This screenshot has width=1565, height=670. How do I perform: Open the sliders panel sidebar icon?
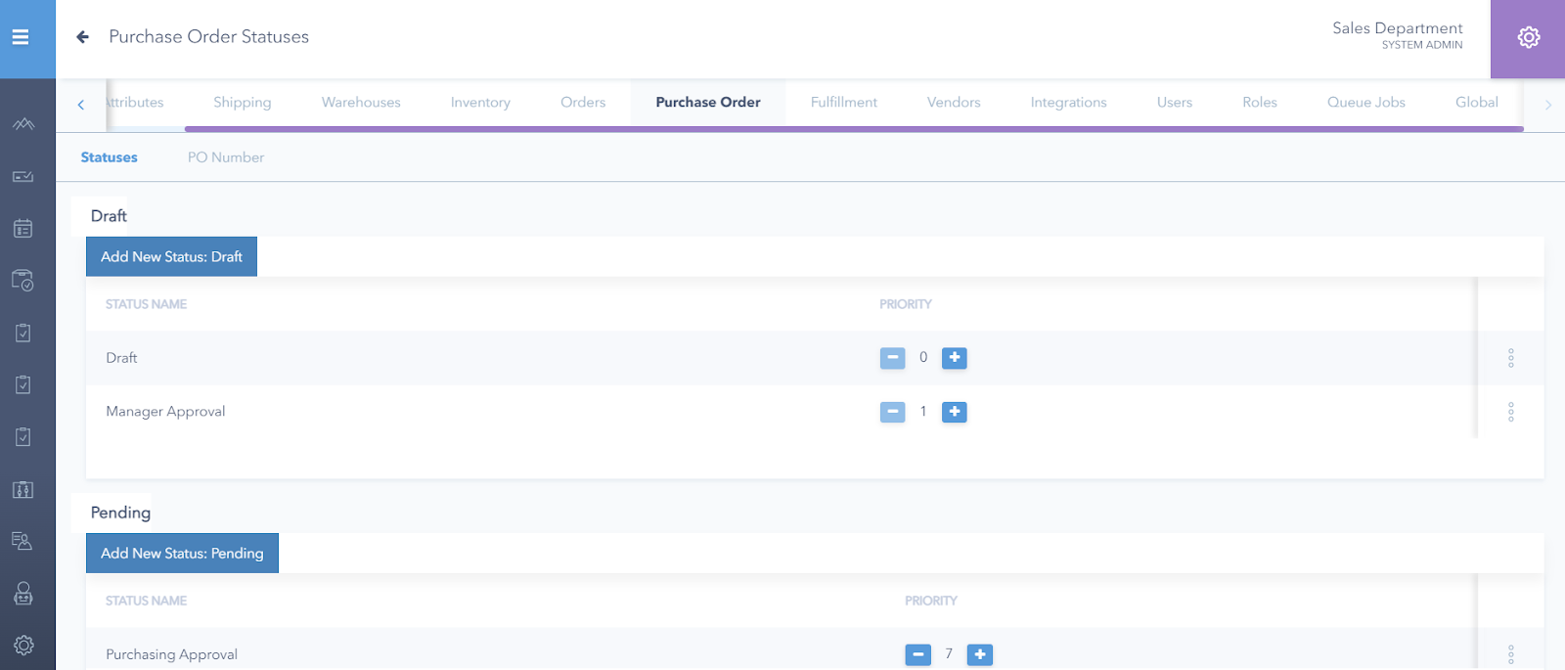click(x=23, y=489)
